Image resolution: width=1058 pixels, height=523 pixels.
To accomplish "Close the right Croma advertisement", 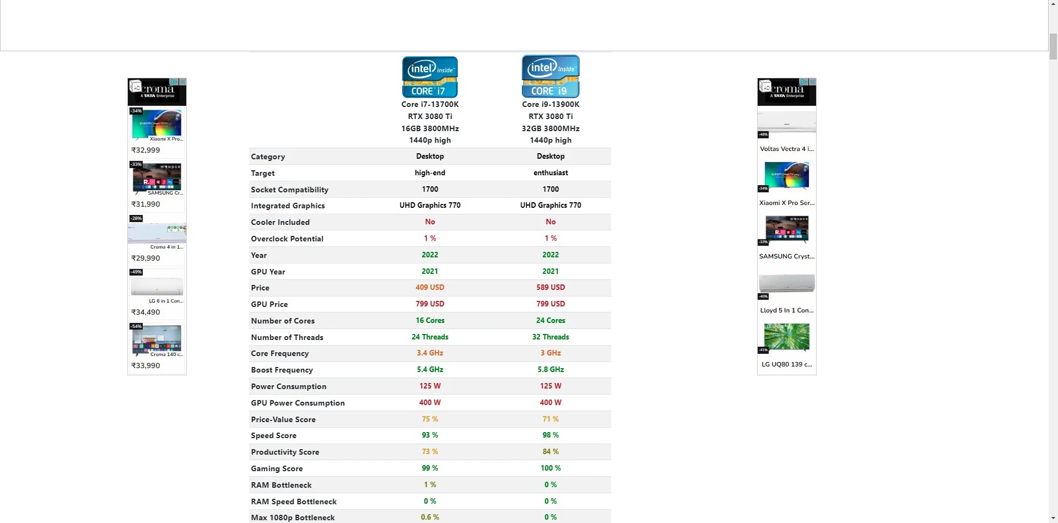I will pos(813,82).
